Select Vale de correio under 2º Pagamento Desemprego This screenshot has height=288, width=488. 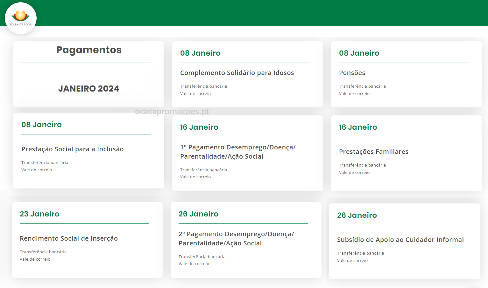click(194, 264)
